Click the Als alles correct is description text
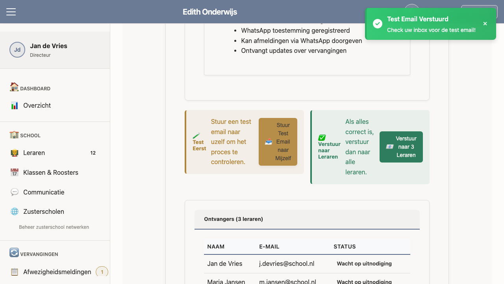The width and height of the screenshot is (504, 284). click(x=359, y=147)
